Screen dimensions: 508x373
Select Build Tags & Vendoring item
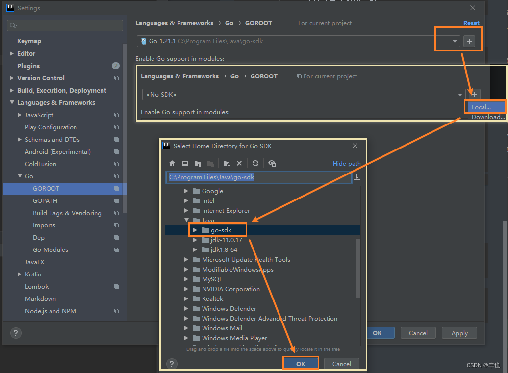tap(67, 213)
